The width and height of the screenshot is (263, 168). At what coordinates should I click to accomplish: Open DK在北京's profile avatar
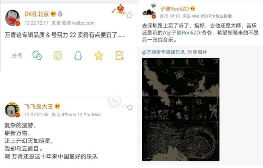click(13, 18)
